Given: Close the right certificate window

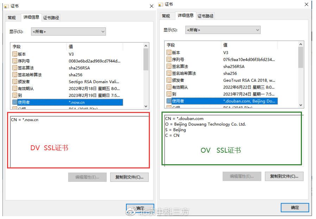Looking at the screenshot, I should pyautogui.click(x=306, y=4).
